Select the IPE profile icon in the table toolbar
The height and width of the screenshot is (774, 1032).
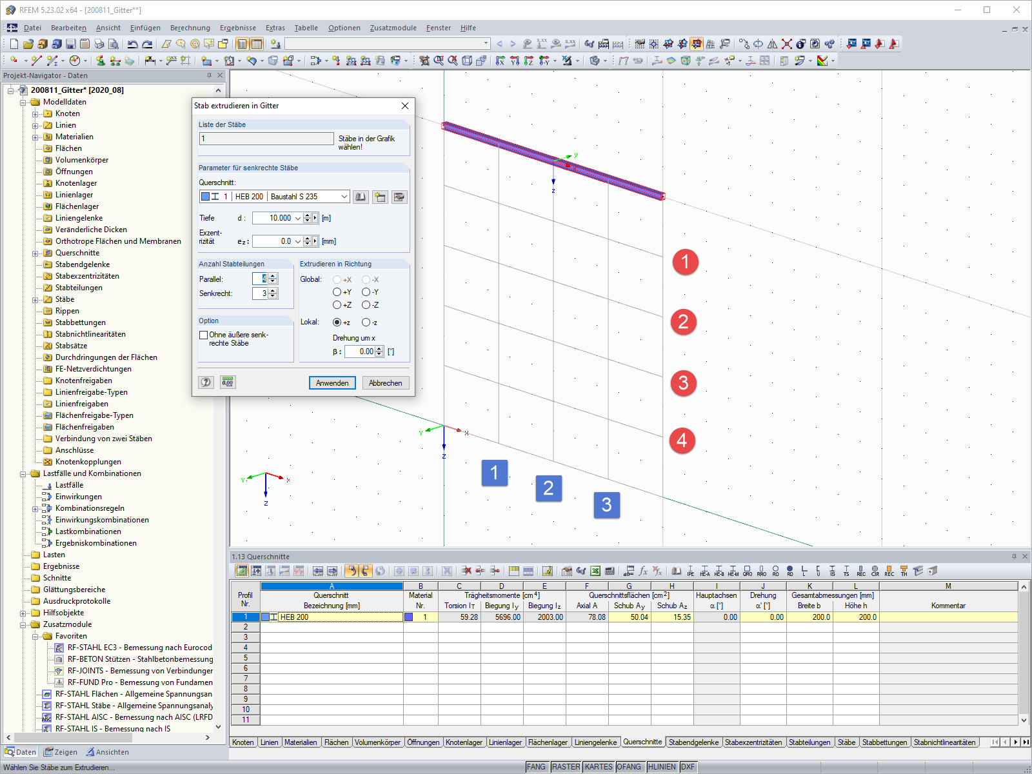tap(691, 571)
